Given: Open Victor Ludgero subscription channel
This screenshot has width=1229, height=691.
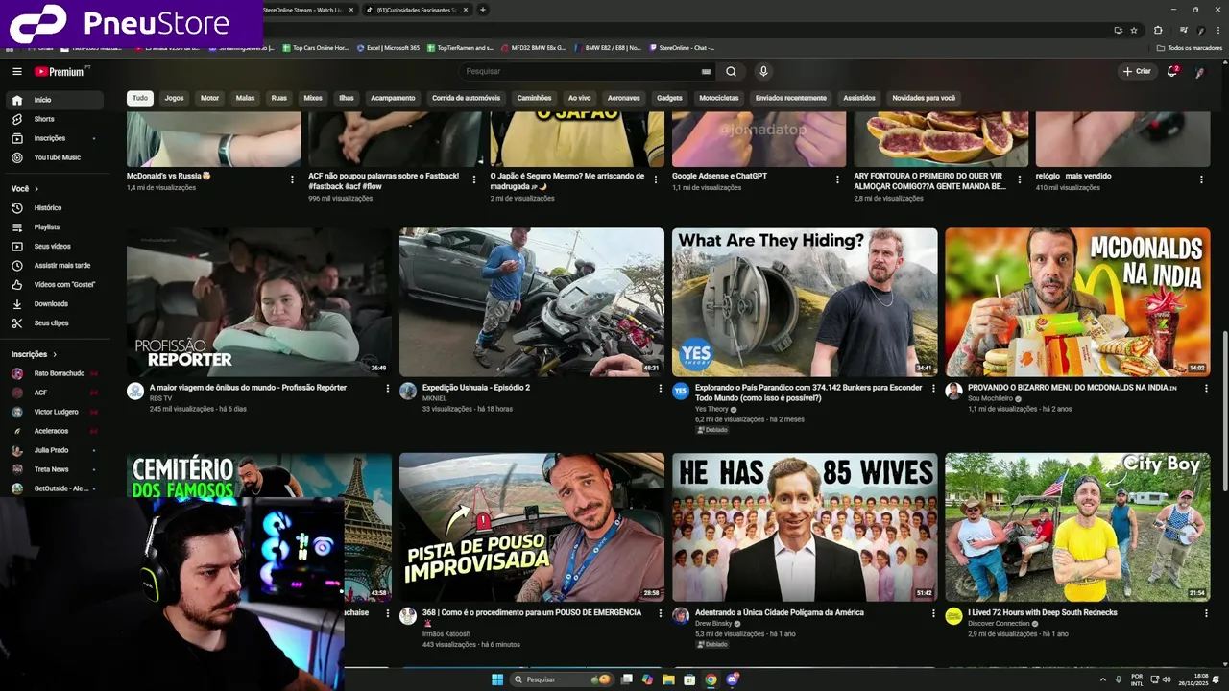Looking at the screenshot, I should pos(55,412).
